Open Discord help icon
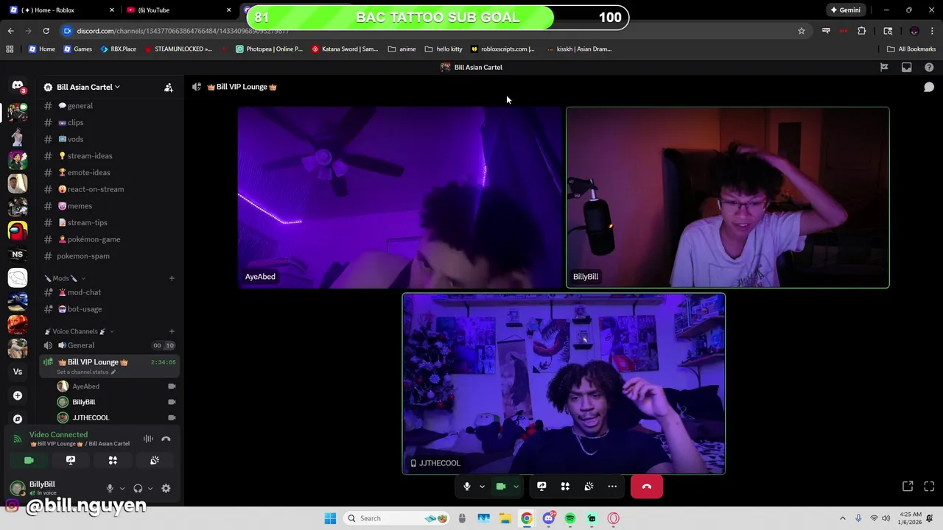The image size is (943, 530). (x=929, y=67)
